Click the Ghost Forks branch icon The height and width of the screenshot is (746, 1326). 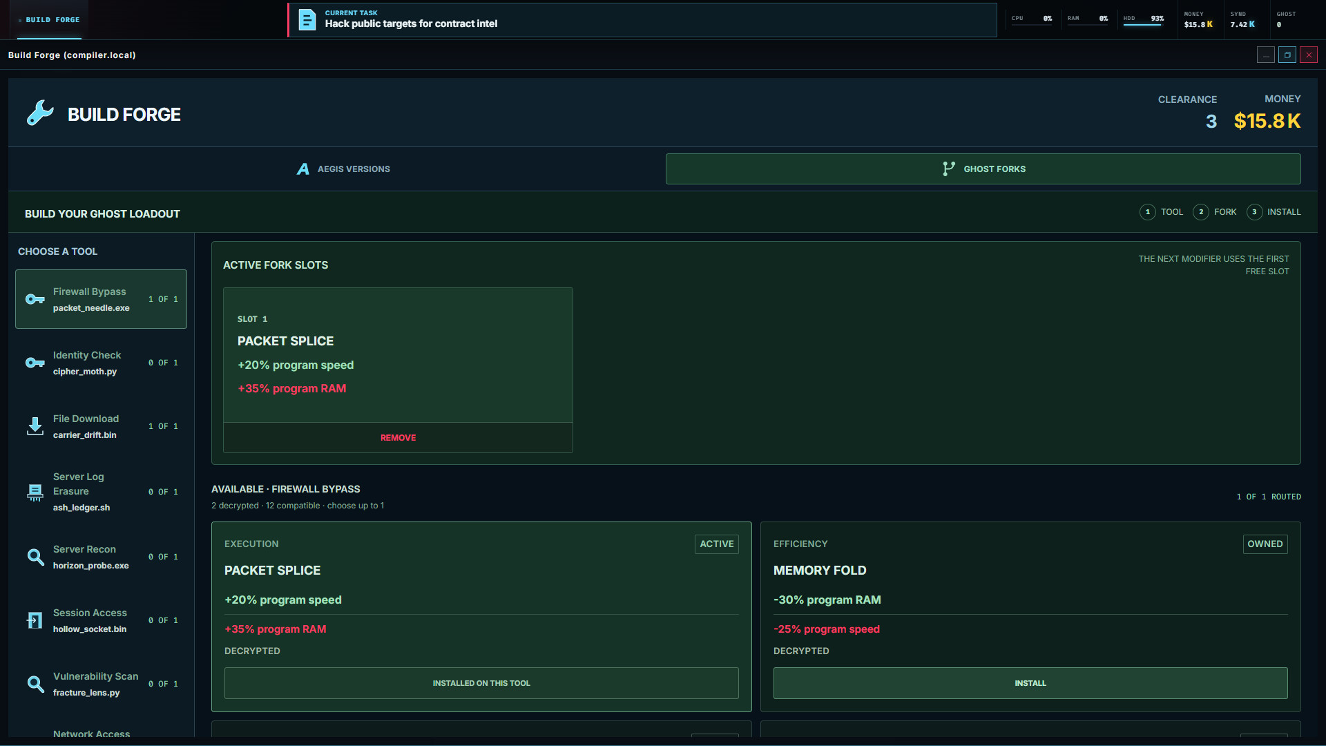coord(949,169)
